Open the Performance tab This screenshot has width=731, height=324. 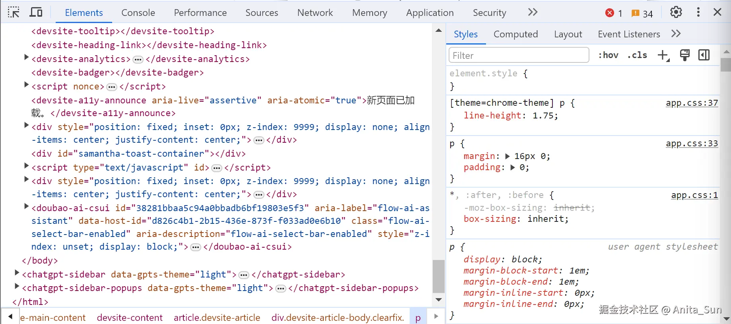[x=200, y=13]
